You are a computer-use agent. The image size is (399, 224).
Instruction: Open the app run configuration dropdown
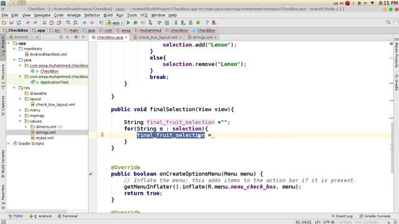click(x=115, y=22)
